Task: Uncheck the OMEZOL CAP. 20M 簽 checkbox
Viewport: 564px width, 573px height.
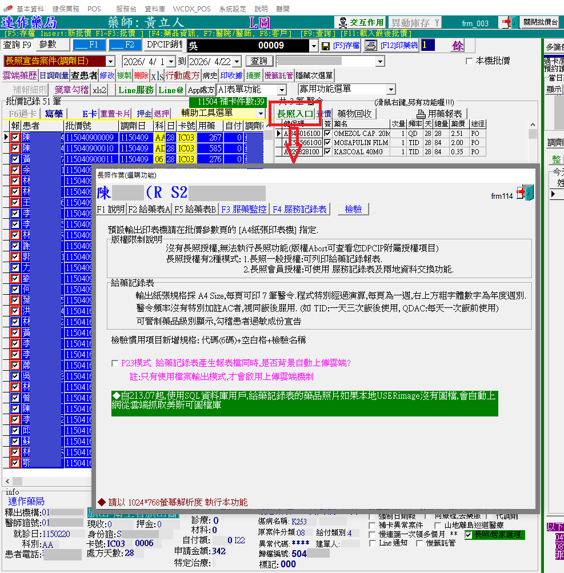Action: coord(327,133)
